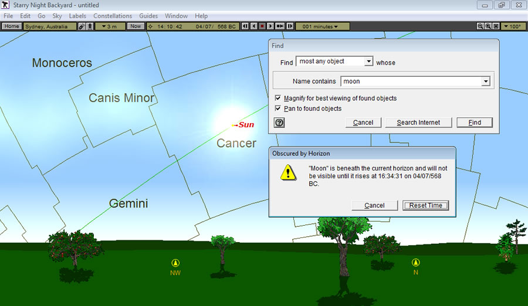Open the Constellations menu
The height and width of the screenshot is (306, 528).
(113, 16)
